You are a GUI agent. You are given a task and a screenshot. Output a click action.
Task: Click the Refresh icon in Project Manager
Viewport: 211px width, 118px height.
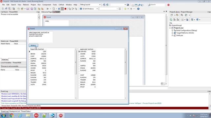click(171, 20)
